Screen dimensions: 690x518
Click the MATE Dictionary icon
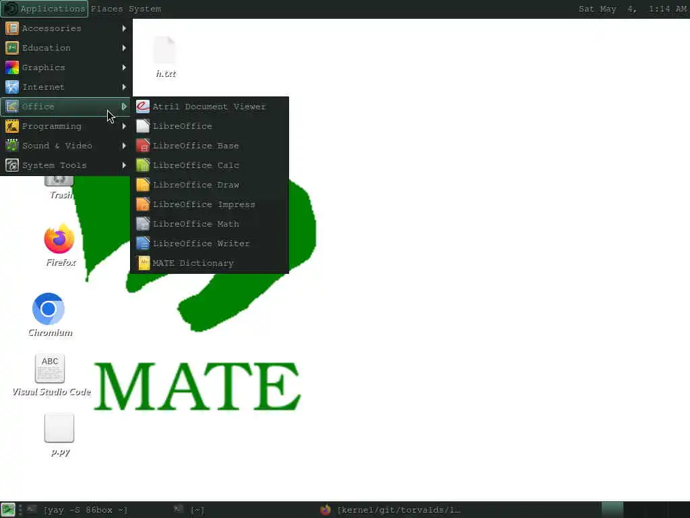click(144, 263)
